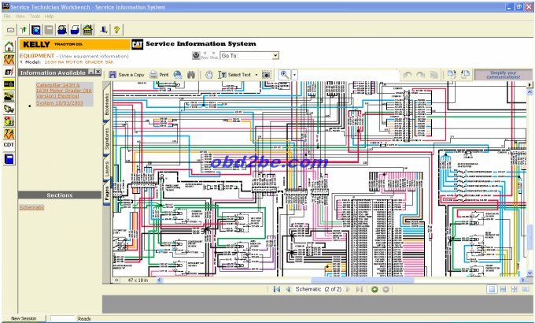The width and height of the screenshot is (535, 323).
Task: Open the CBT sidebar icon
Action: coord(9,59)
